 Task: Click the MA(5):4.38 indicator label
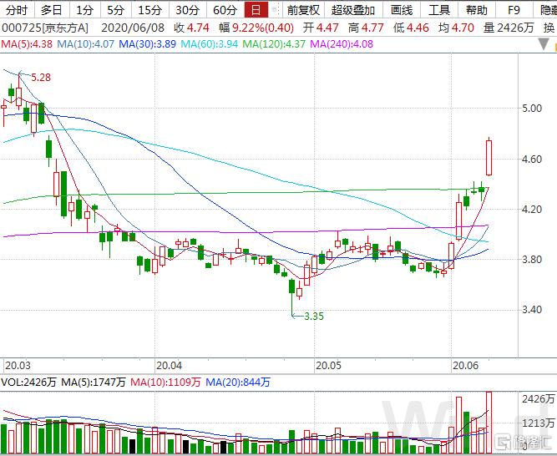pos(27,44)
